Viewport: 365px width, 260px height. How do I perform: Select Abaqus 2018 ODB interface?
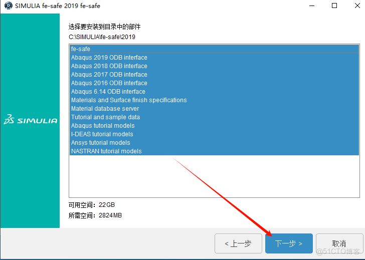(214, 66)
